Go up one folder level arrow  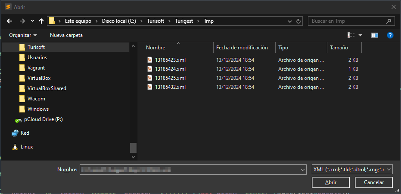click(x=41, y=21)
